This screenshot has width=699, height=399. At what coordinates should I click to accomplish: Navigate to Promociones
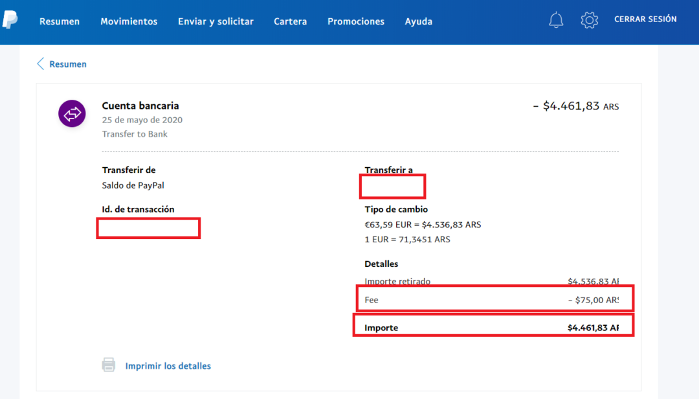[356, 21]
